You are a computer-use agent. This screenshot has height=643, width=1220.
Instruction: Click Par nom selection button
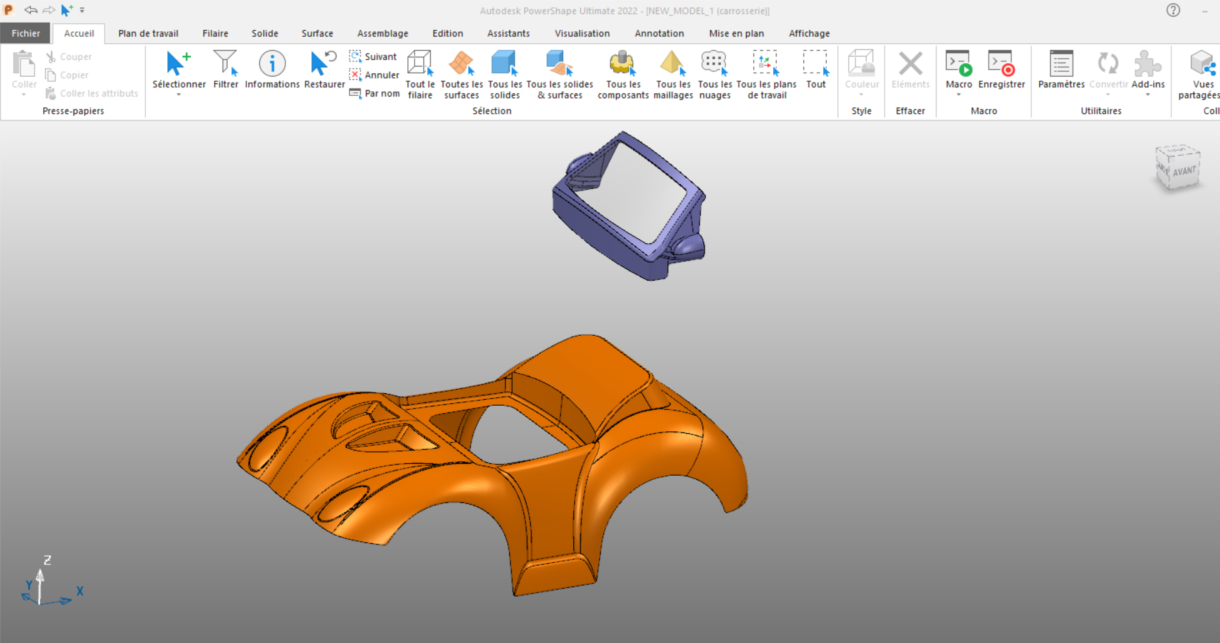pyautogui.click(x=375, y=93)
